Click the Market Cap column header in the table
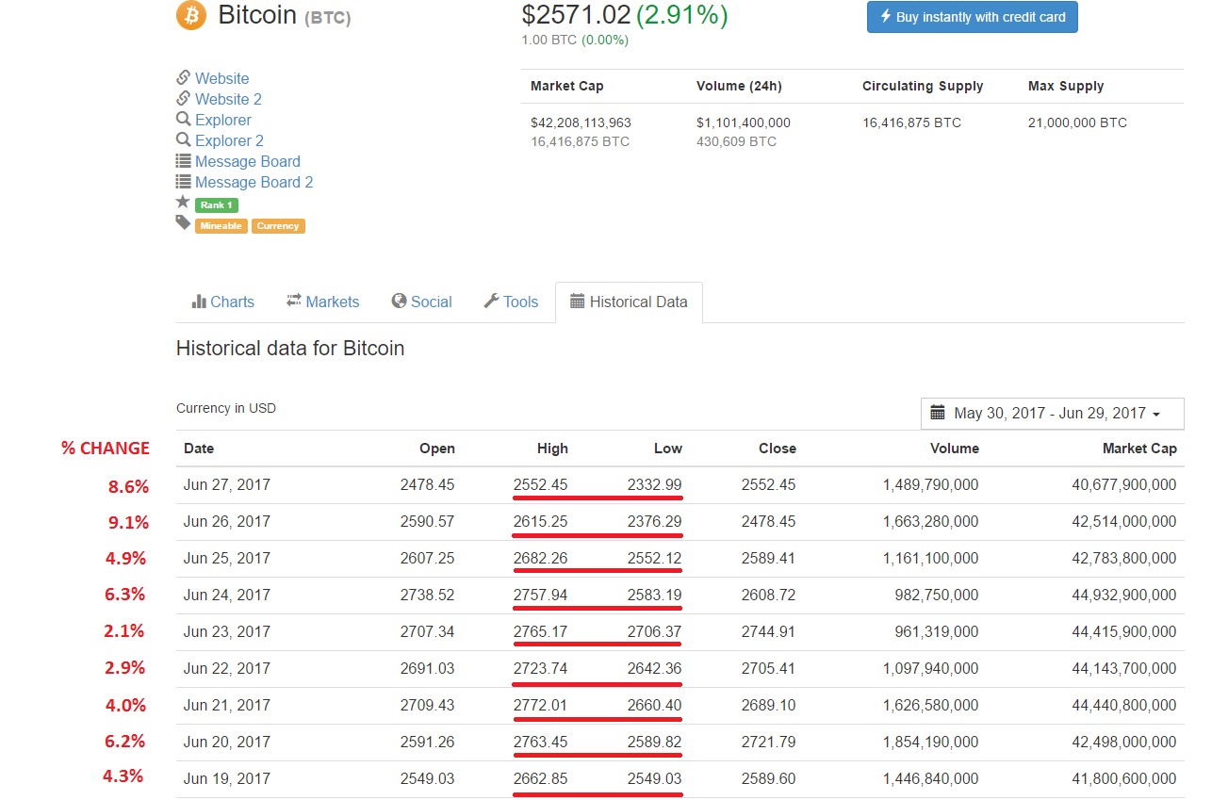The height and width of the screenshot is (800, 1228). [x=1139, y=449]
